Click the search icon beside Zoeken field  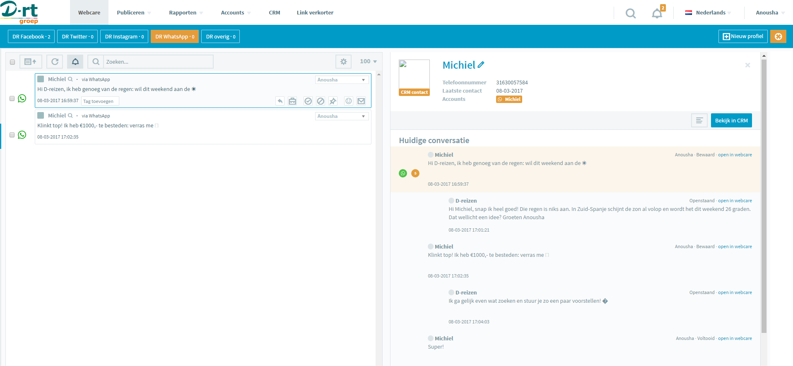[x=96, y=62]
